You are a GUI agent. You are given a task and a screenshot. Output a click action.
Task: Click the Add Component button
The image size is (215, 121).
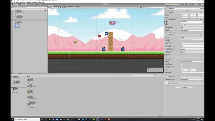(x=184, y=87)
